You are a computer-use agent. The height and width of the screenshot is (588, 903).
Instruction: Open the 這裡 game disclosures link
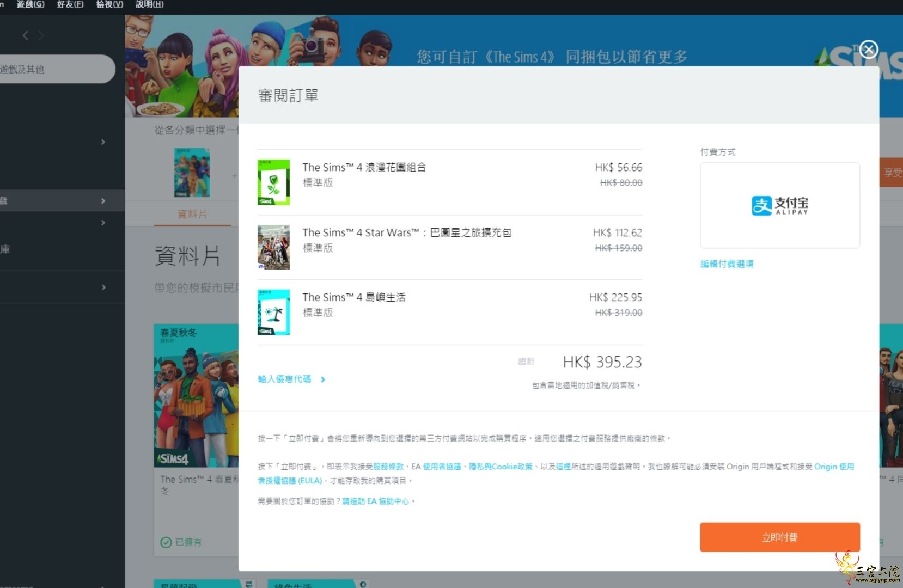(x=563, y=467)
